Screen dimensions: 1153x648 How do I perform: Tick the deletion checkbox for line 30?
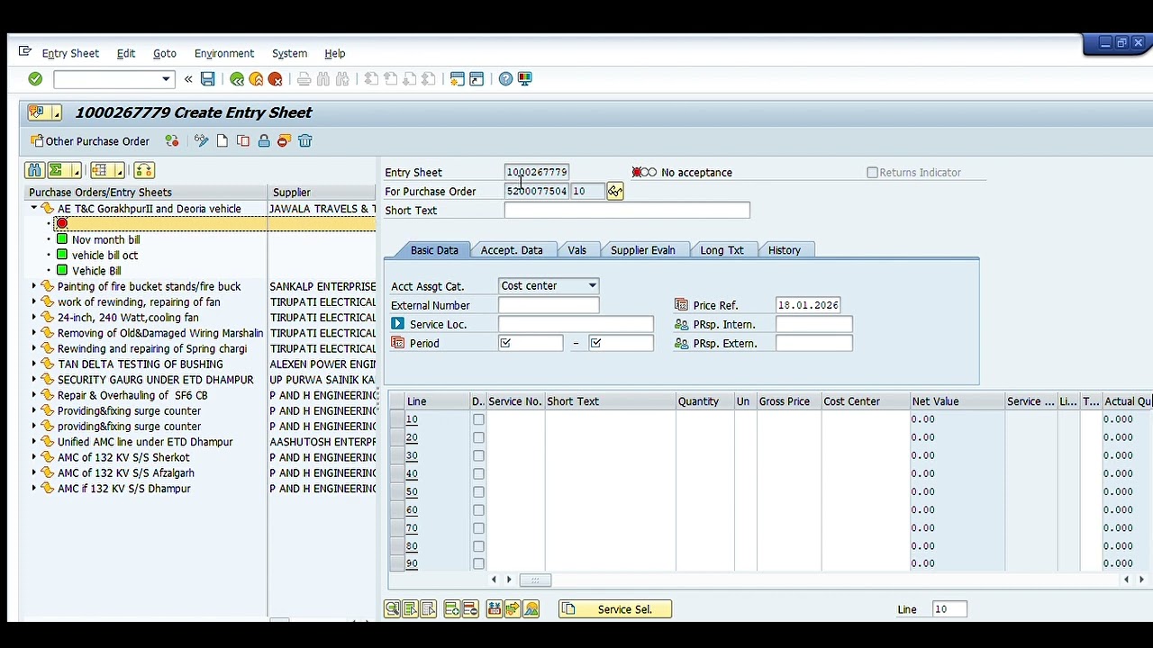[478, 455]
